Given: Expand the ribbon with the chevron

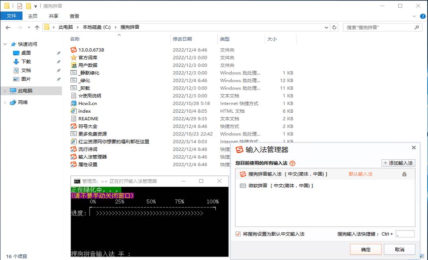Looking at the screenshot, I should click(x=414, y=16).
